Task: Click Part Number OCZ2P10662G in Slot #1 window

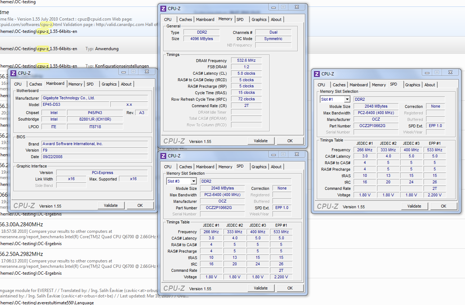Action: tap(376, 126)
